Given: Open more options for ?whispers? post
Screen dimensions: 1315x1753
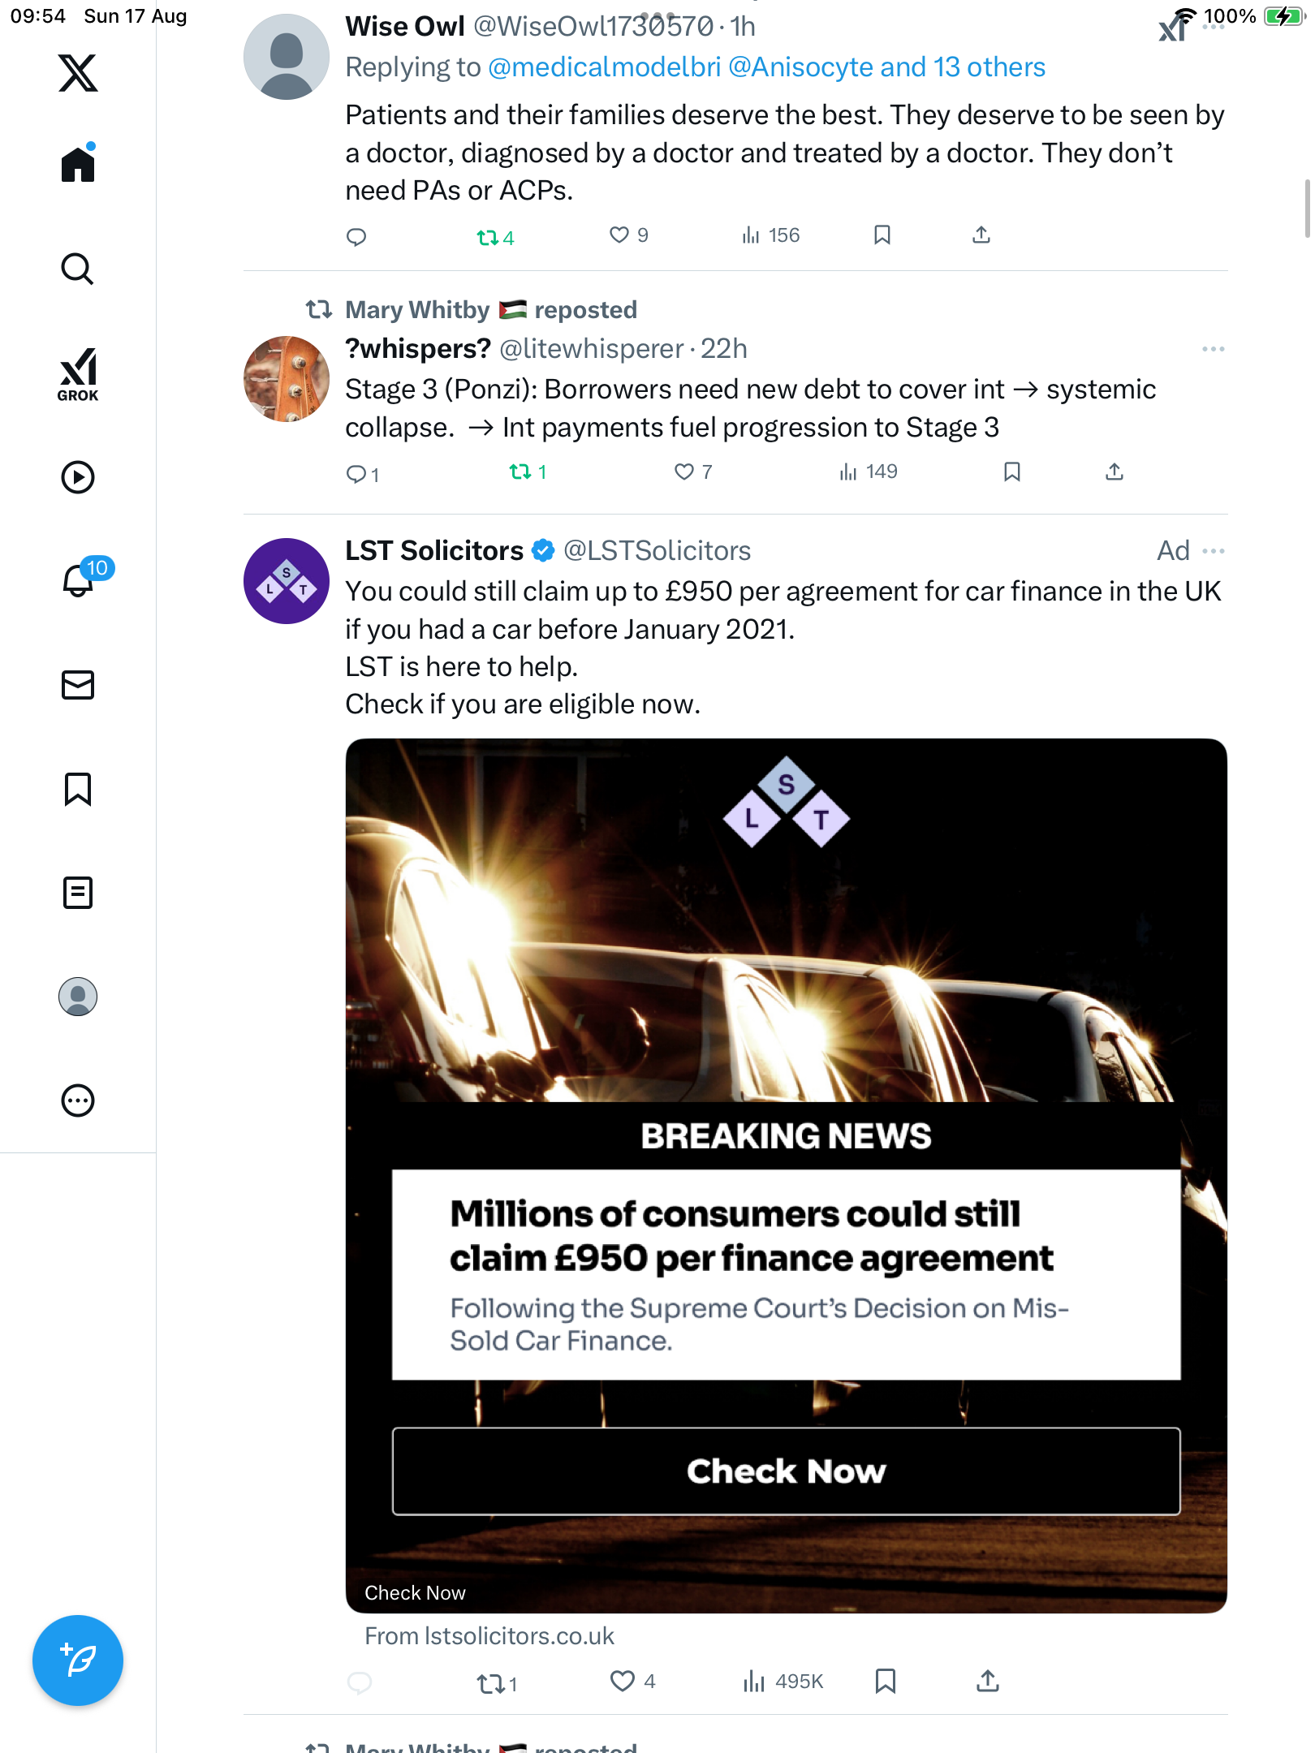Looking at the screenshot, I should coord(1213,349).
